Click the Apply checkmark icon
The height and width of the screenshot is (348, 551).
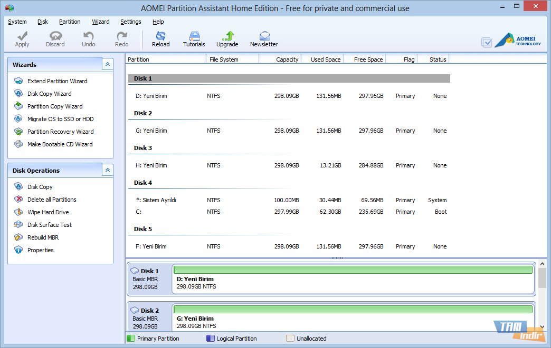click(22, 36)
